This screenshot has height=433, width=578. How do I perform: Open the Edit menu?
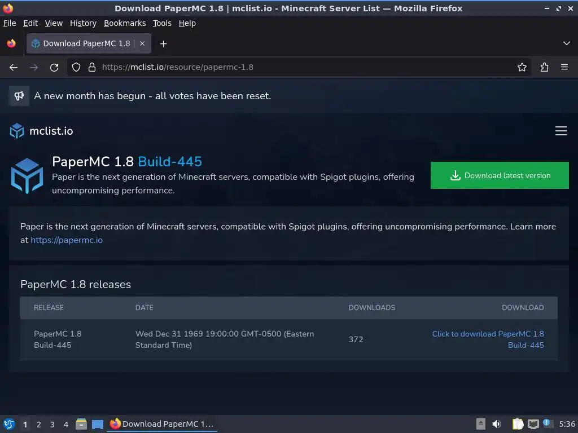click(30, 23)
